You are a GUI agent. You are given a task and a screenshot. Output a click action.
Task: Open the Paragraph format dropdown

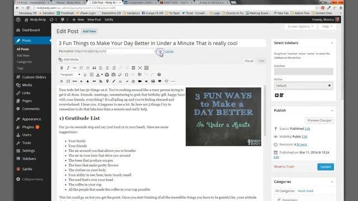(70, 74)
